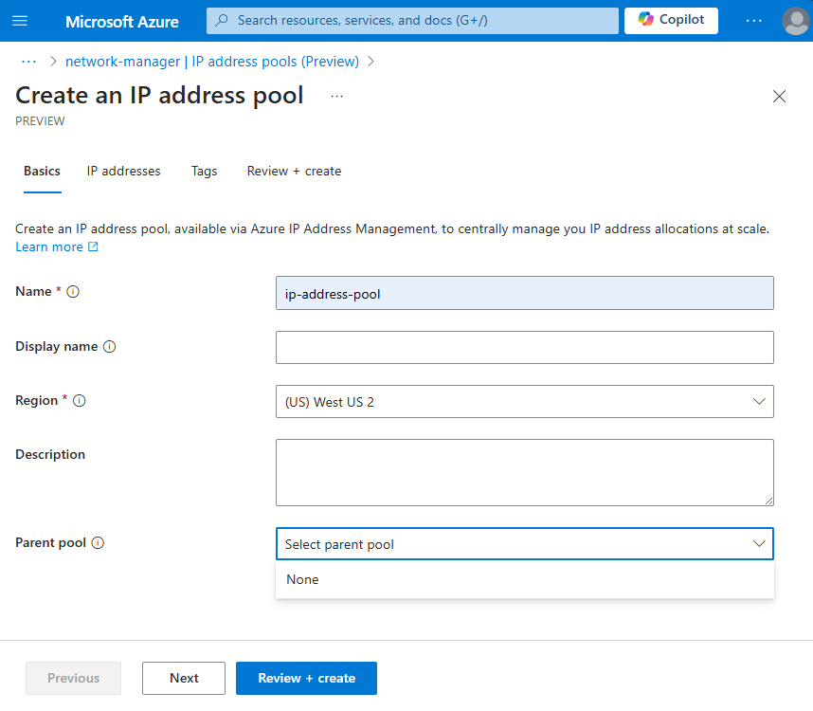Open the account avatar menu
The image size is (813, 711).
tap(795, 21)
